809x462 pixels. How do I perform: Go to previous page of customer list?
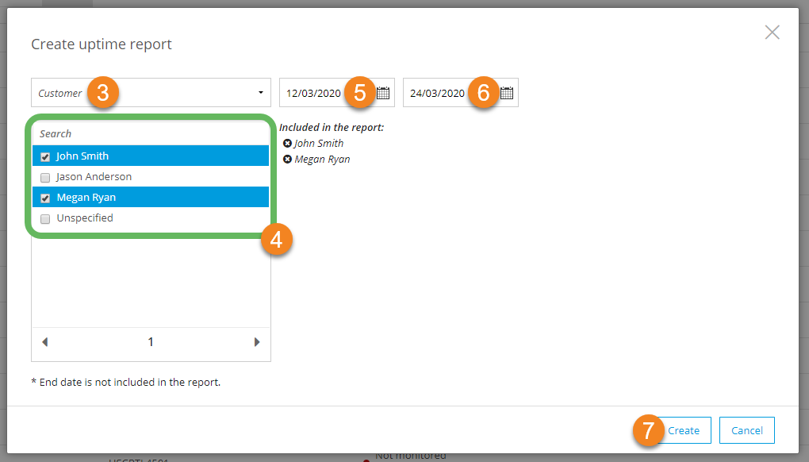point(44,342)
